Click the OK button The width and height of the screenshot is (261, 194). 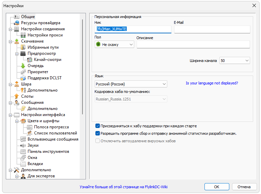coord(217,187)
